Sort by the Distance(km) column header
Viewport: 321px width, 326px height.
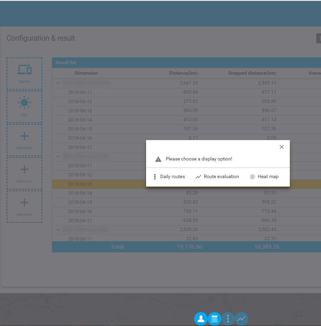tap(183, 73)
